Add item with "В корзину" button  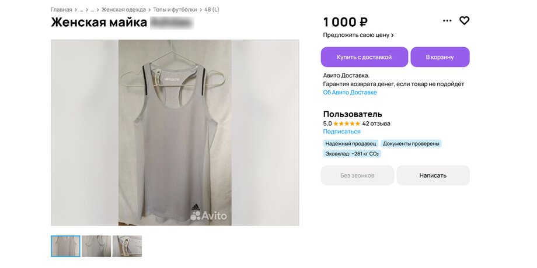coord(440,57)
